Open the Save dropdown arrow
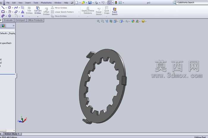Image resolution: width=208 pixels, height=138 pixels. pos(93,3)
